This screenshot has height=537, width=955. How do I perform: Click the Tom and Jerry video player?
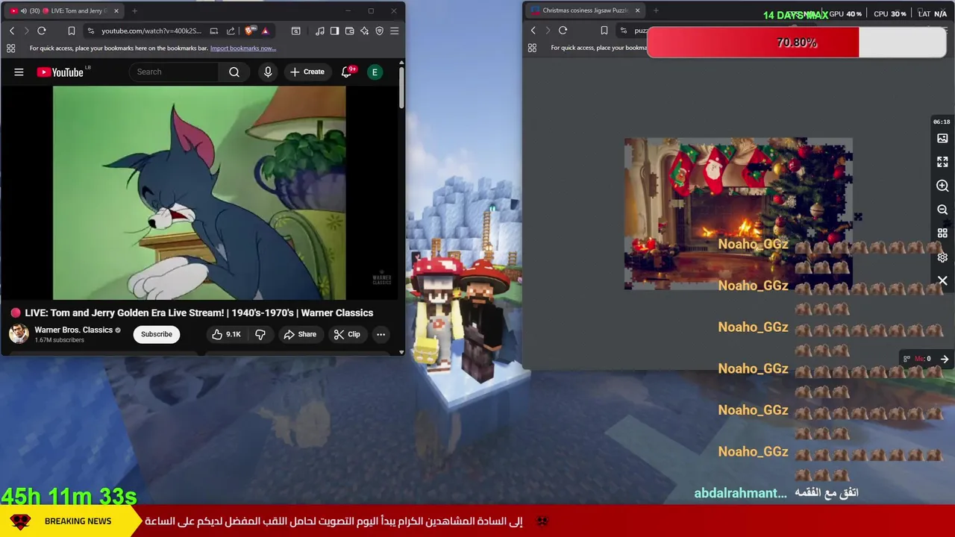pyautogui.click(x=199, y=193)
